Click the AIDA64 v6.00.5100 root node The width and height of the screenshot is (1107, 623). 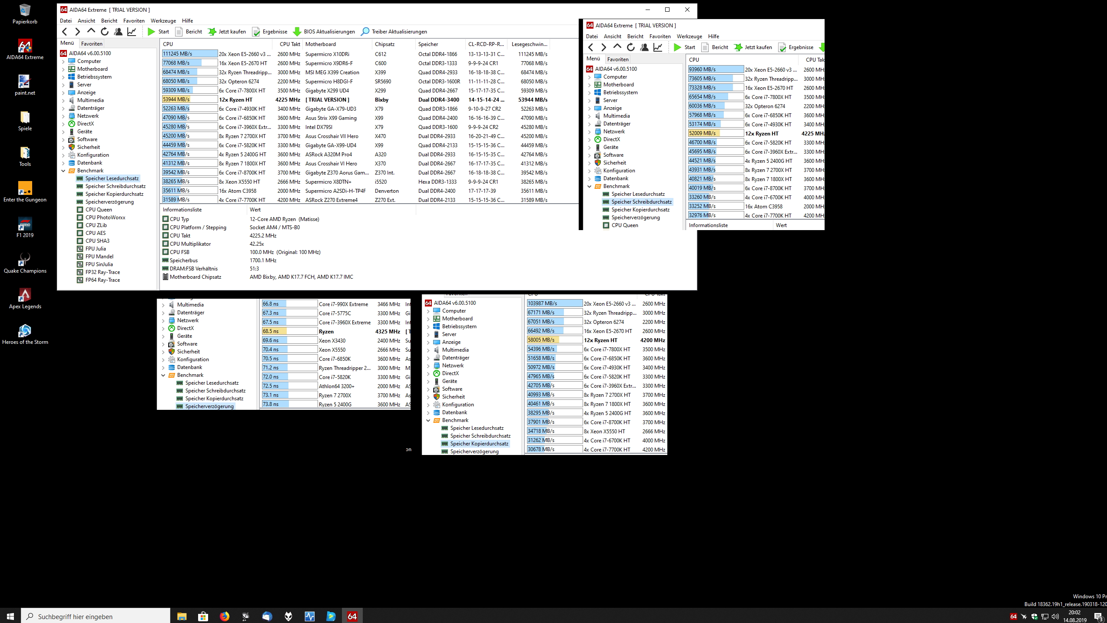click(90, 53)
